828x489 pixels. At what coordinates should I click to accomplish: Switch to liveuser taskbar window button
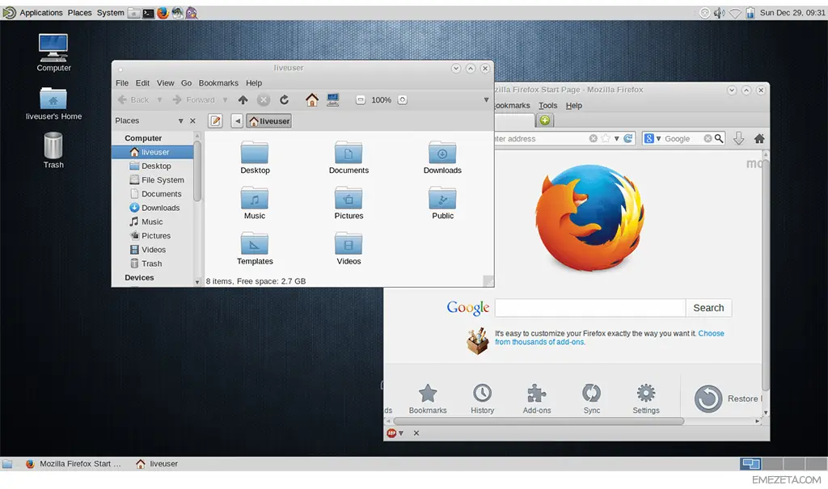pos(157,464)
